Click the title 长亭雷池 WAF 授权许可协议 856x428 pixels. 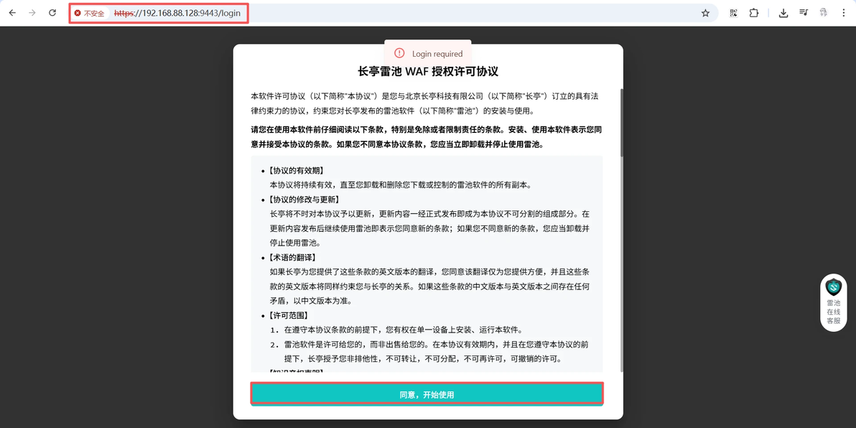pos(428,72)
